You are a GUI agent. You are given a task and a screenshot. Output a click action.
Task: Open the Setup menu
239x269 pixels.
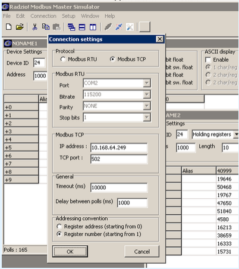point(68,16)
